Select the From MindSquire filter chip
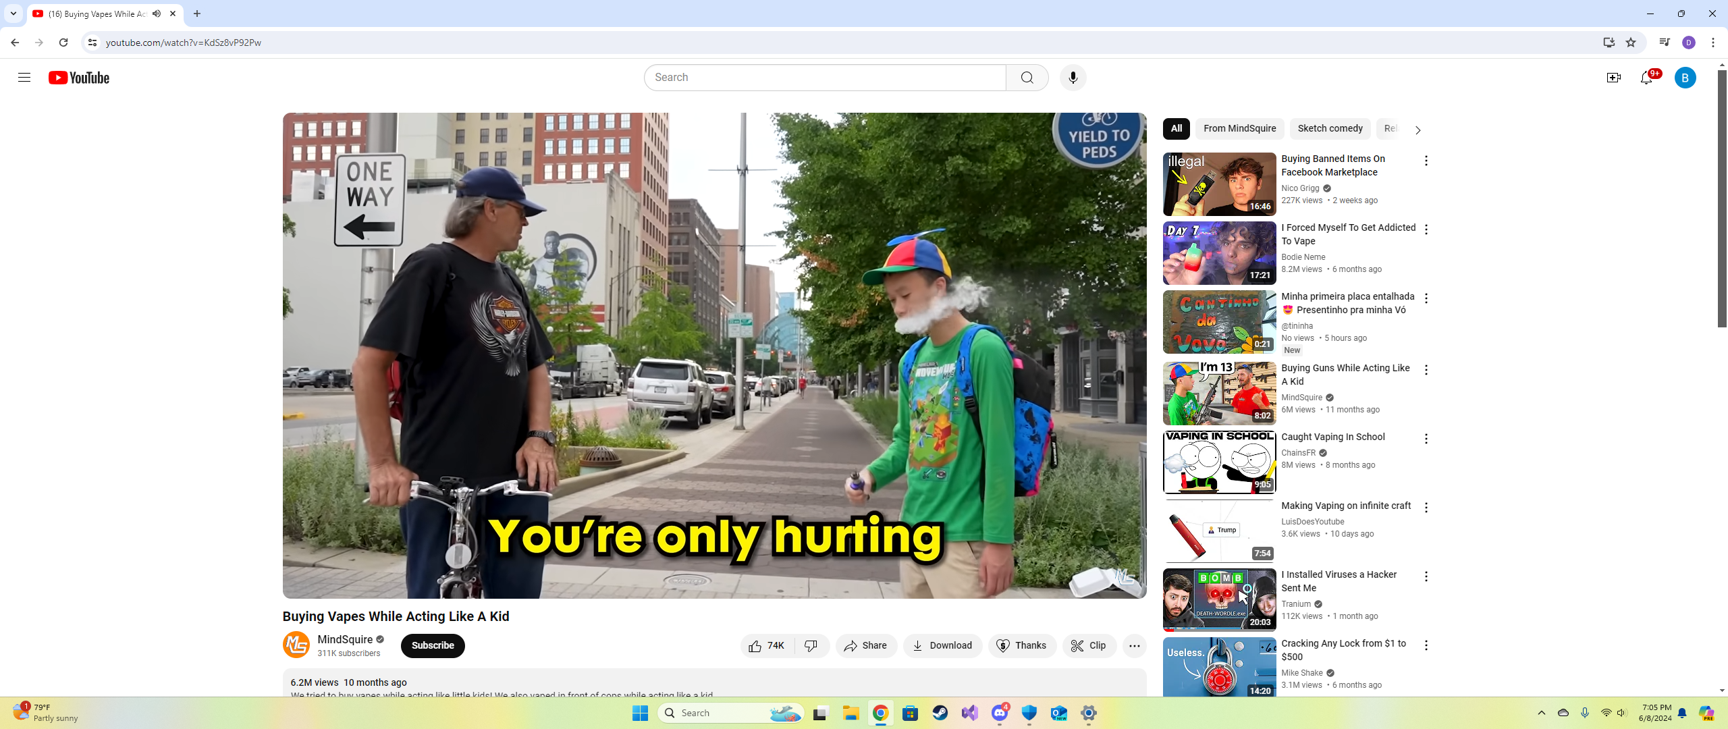This screenshot has height=729, width=1728. click(1239, 128)
